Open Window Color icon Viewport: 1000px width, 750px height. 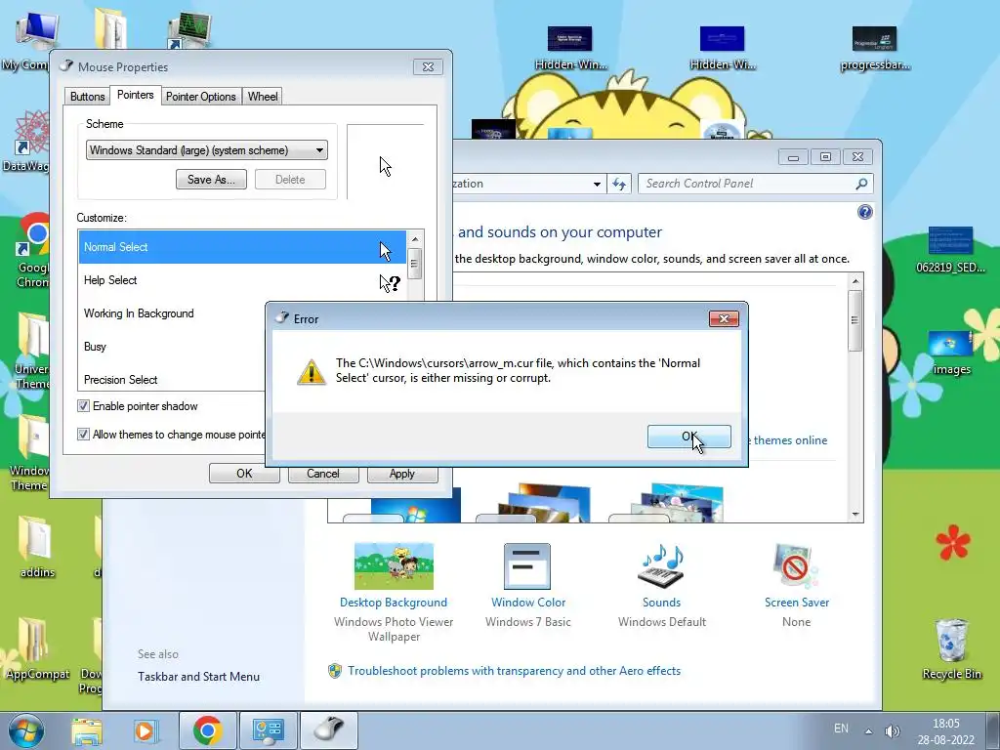pyautogui.click(x=527, y=565)
